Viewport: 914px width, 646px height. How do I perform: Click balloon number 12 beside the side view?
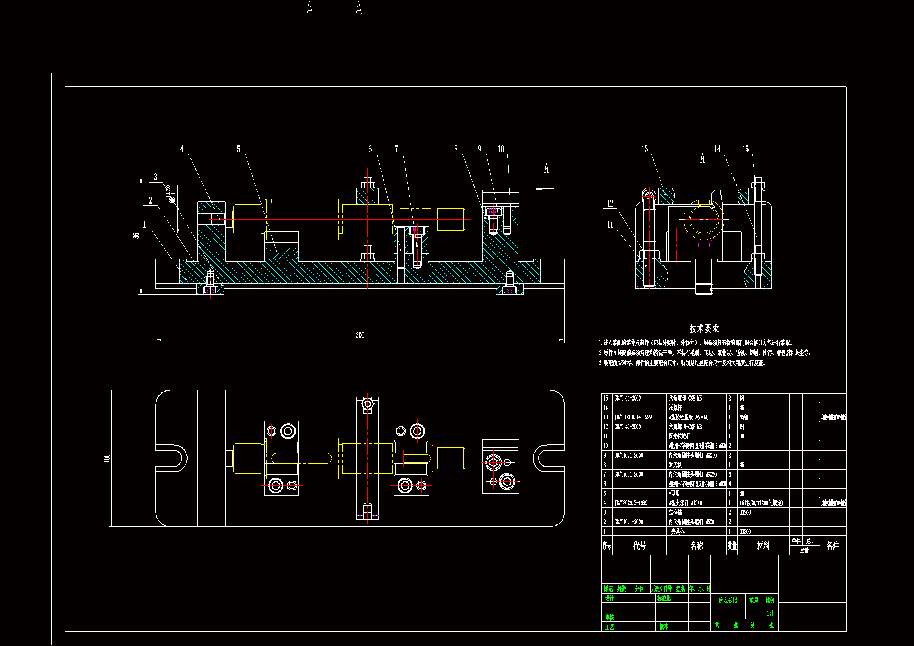coord(610,204)
